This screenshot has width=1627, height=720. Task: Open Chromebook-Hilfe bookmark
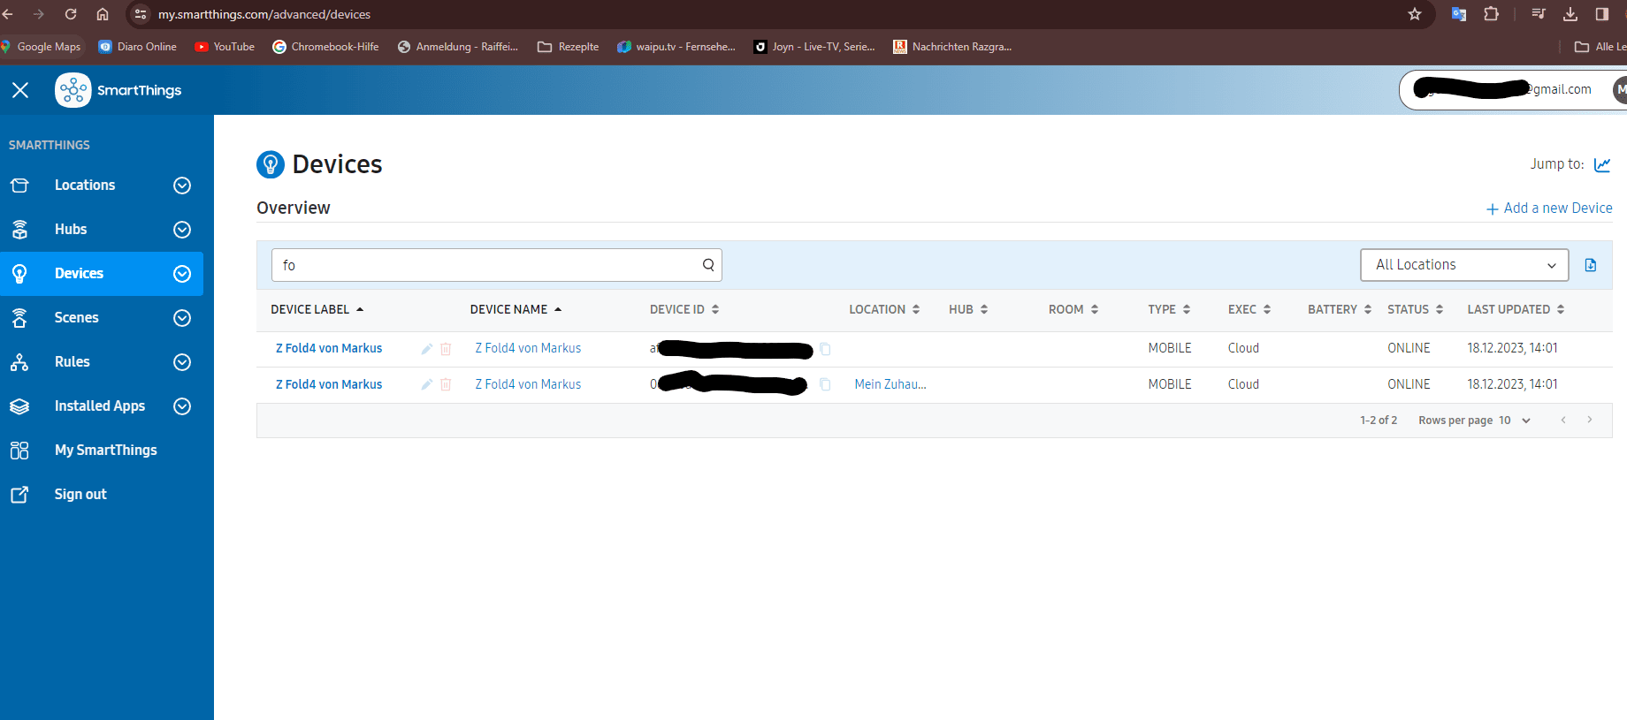coord(325,47)
